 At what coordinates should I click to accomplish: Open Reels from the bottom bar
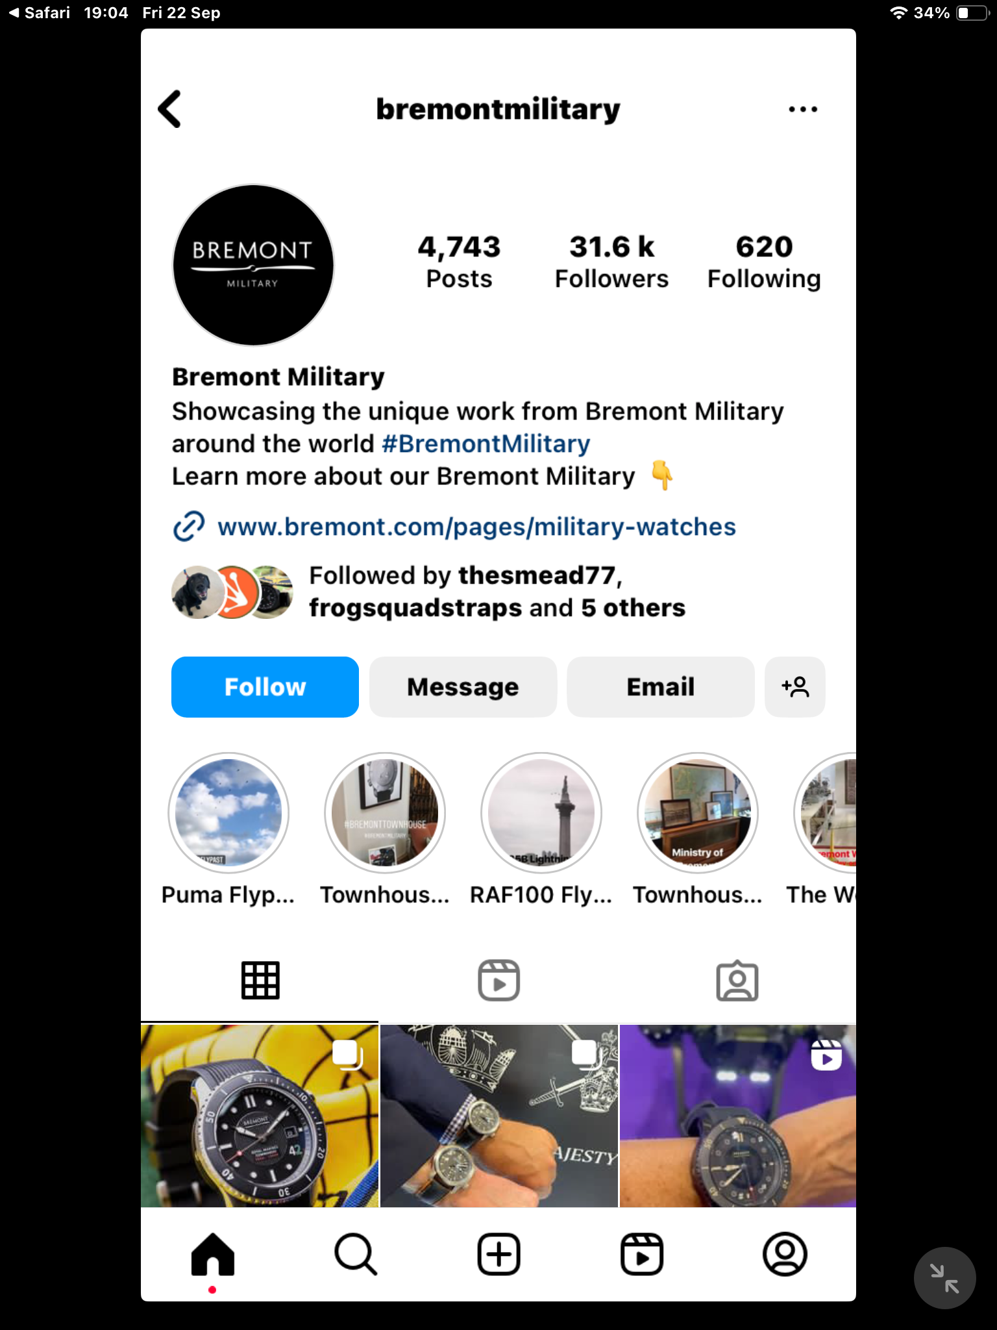(642, 1254)
